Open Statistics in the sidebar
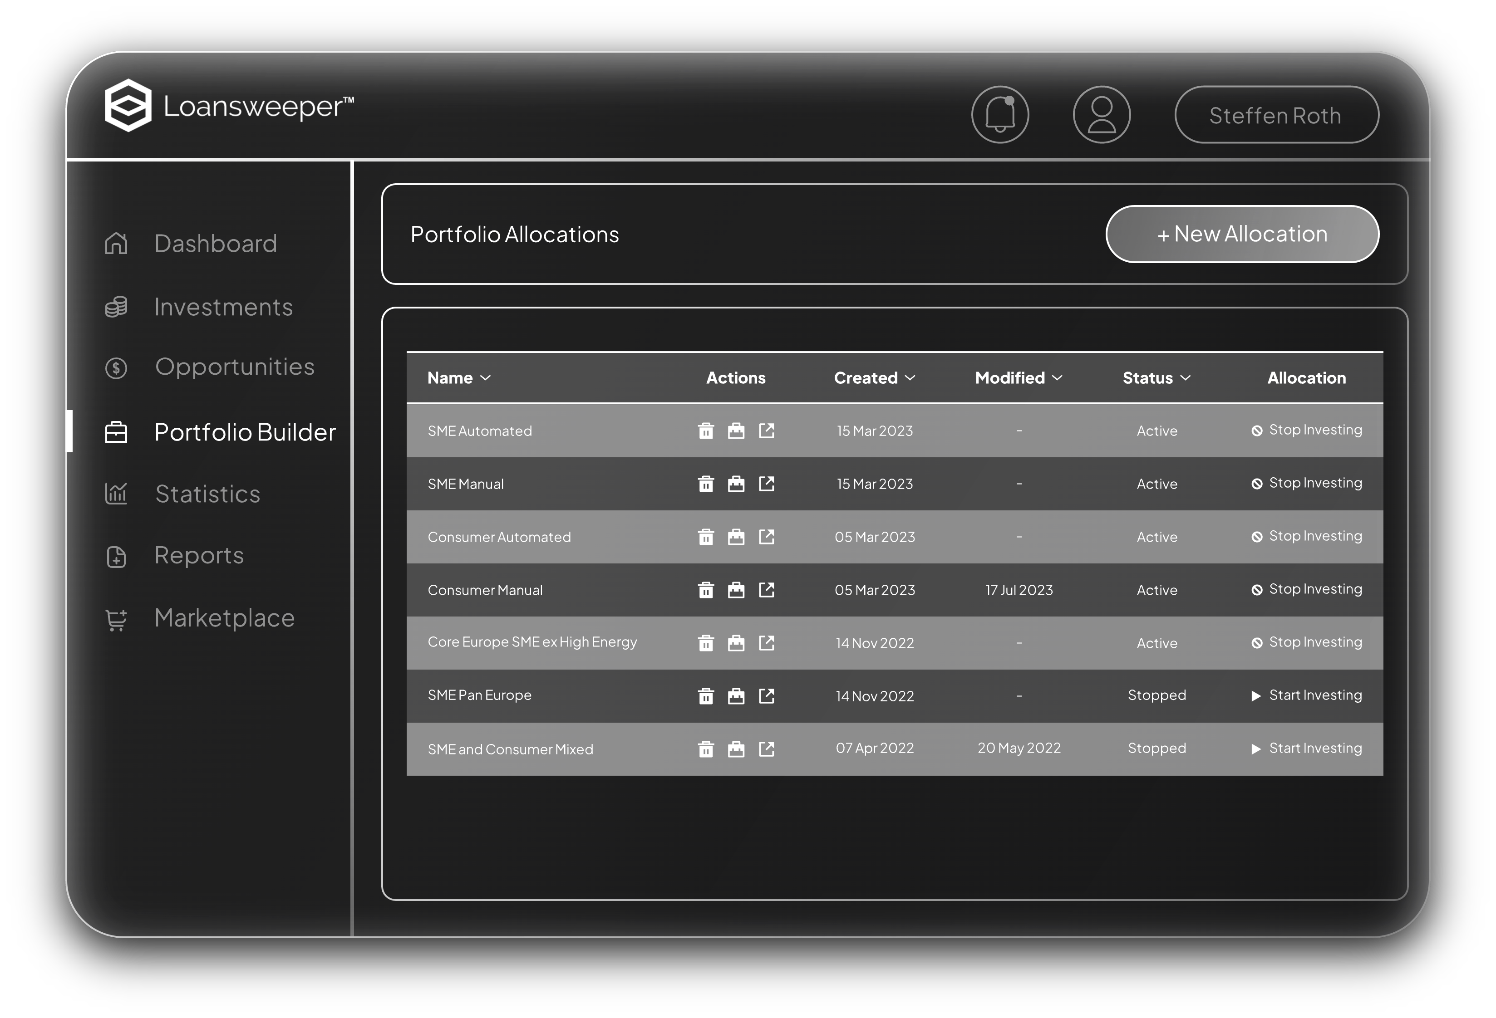 coord(183,494)
